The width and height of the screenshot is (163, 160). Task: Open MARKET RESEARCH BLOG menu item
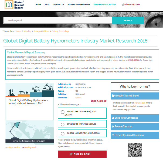[79, 5]
